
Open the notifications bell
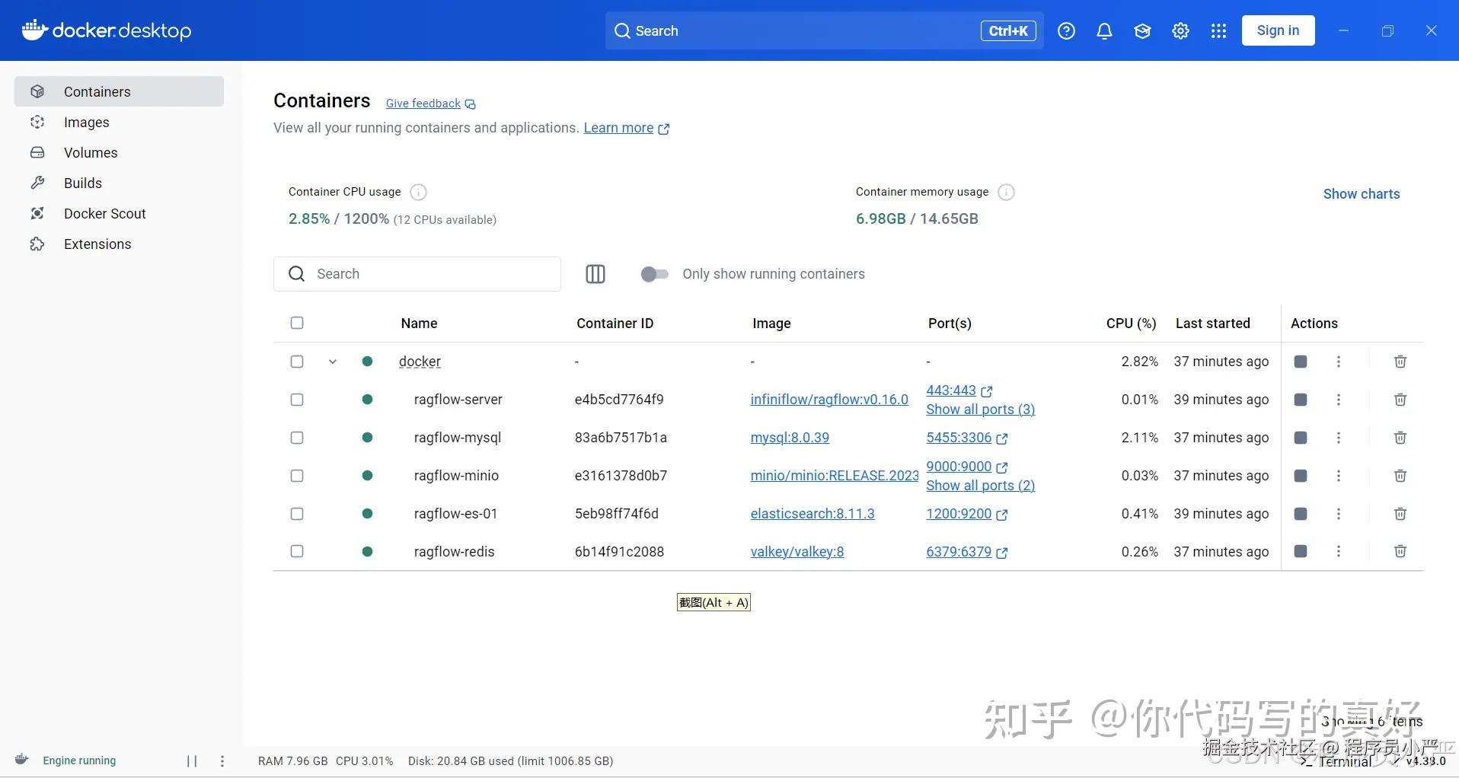coord(1104,30)
